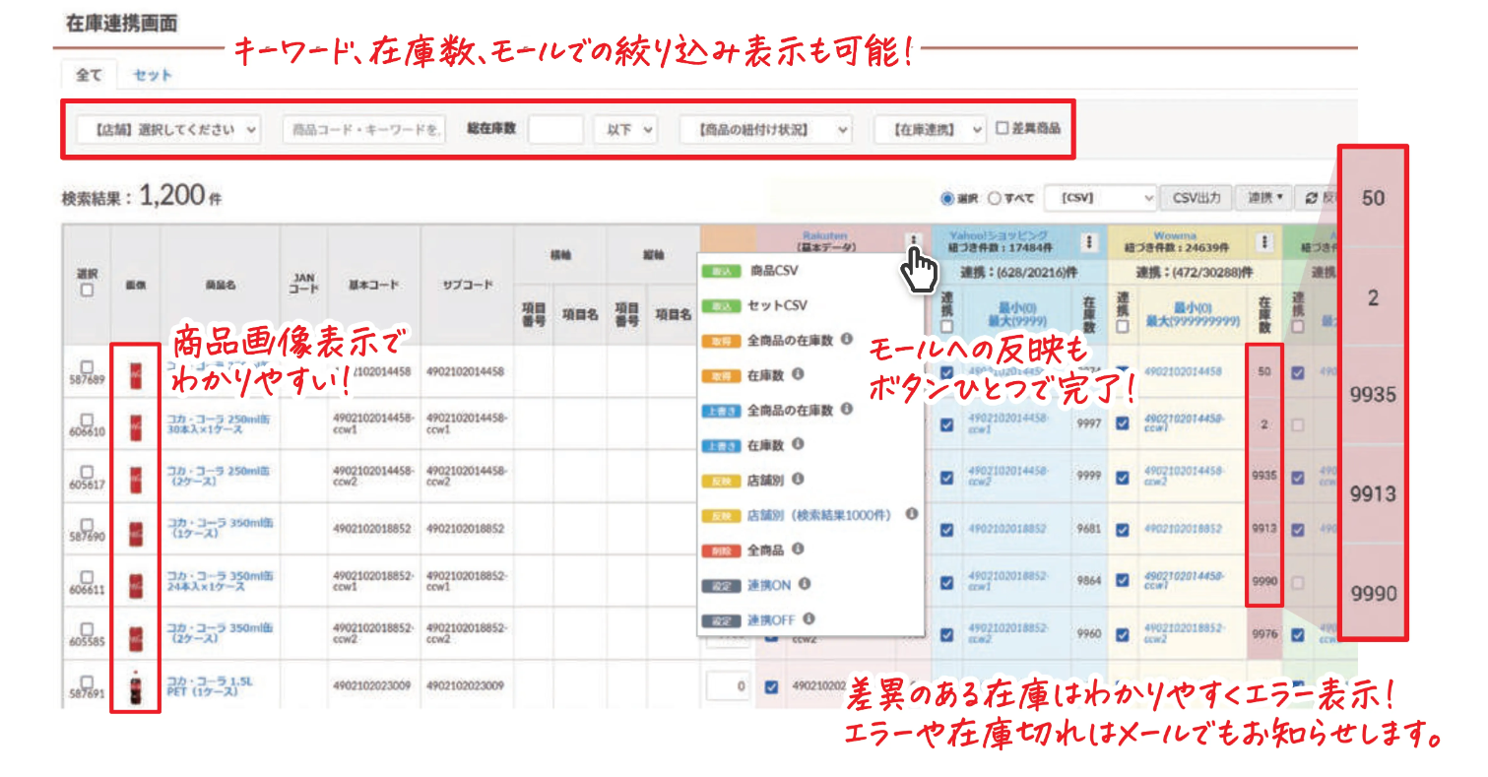Check the 差異商品 checkbox
The width and height of the screenshot is (1488, 777).
tap(1002, 128)
